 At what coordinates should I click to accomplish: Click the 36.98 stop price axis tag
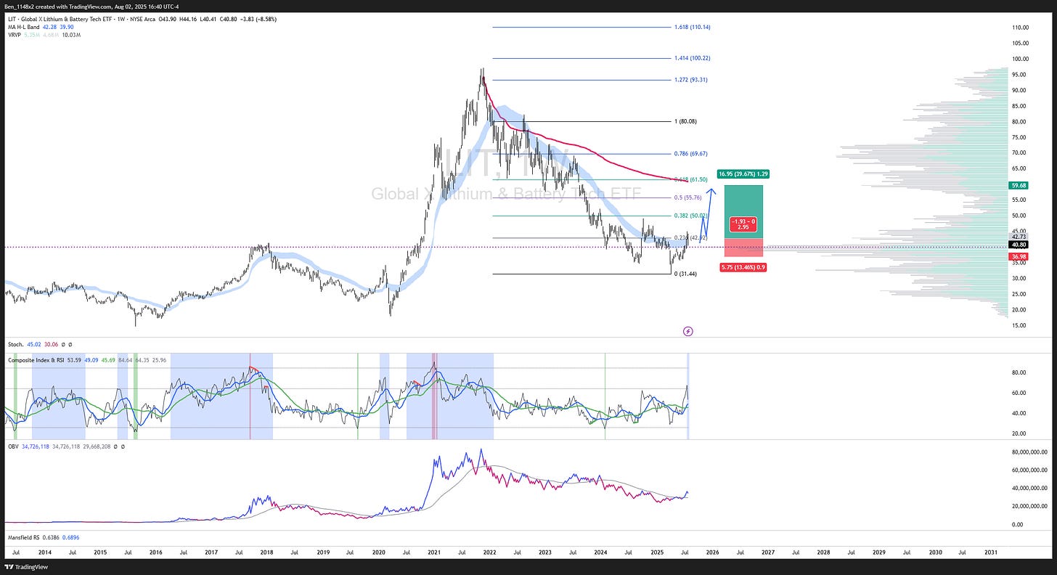pos(1019,256)
